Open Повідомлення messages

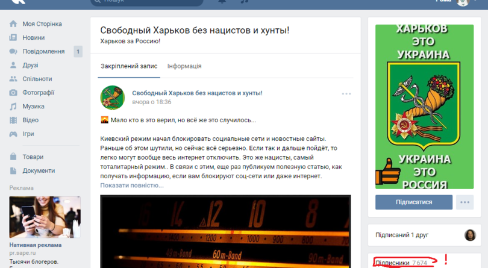pyautogui.click(x=43, y=51)
